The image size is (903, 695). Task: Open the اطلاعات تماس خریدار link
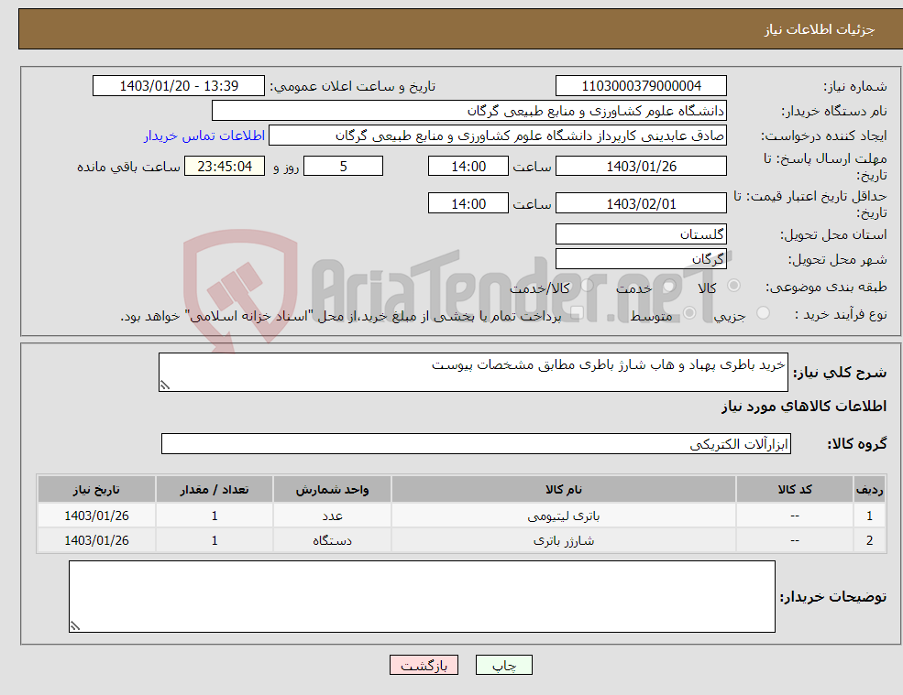coord(204,136)
